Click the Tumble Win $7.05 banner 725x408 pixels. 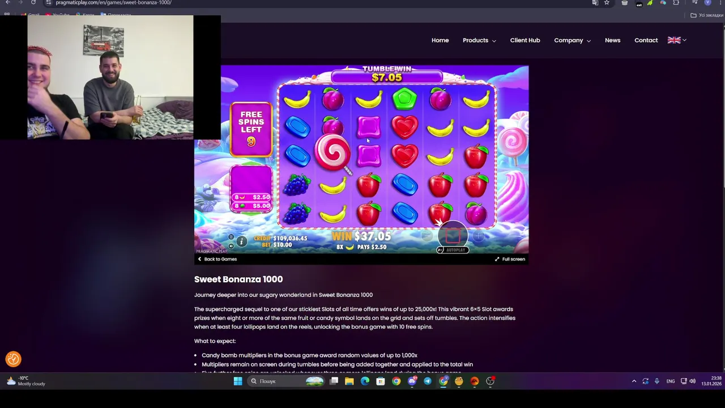coord(387,74)
